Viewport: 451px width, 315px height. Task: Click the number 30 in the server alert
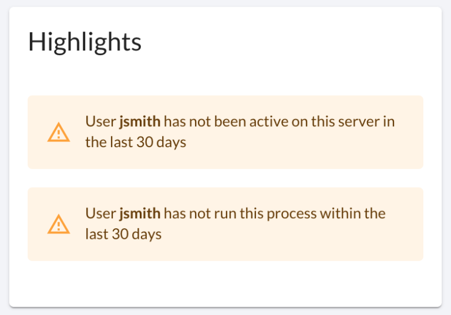coord(144,143)
